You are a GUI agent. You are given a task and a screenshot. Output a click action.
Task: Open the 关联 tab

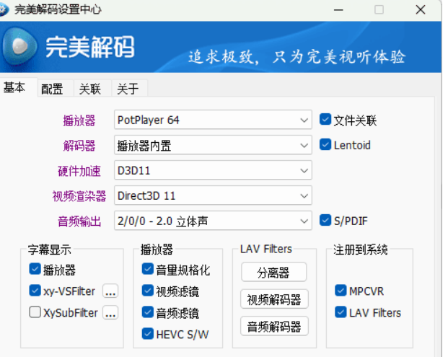click(89, 89)
